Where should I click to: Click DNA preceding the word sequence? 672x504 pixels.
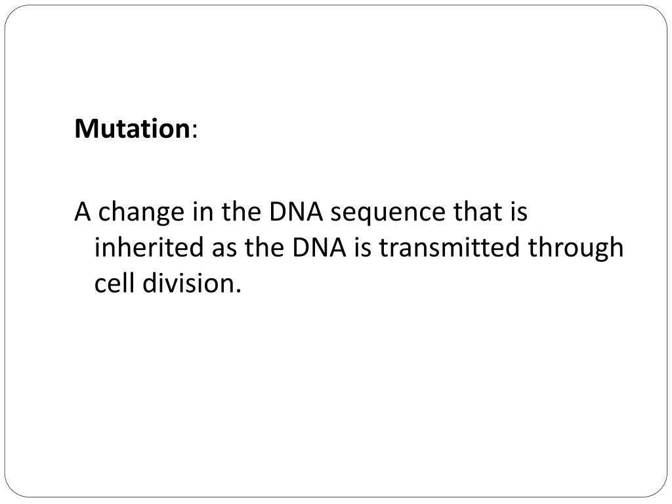[x=296, y=212]
